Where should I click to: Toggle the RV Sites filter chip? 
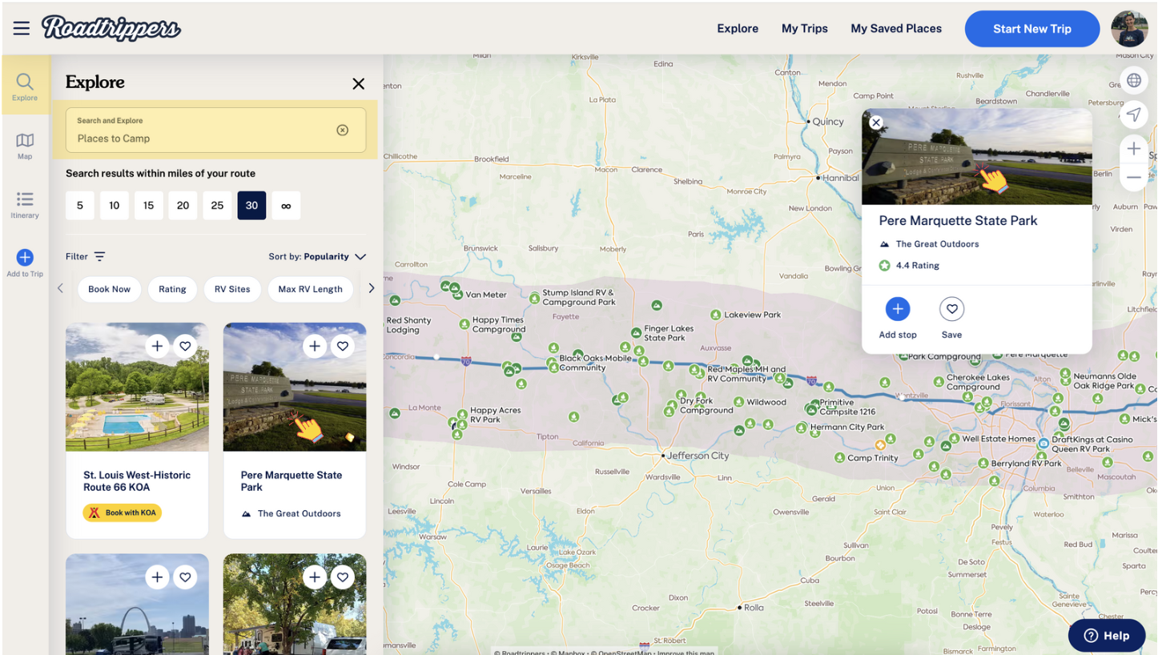click(232, 289)
